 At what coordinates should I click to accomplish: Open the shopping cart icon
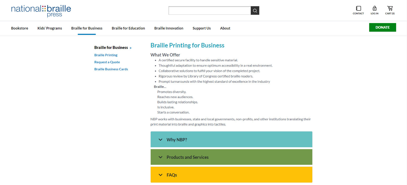coord(390,8)
